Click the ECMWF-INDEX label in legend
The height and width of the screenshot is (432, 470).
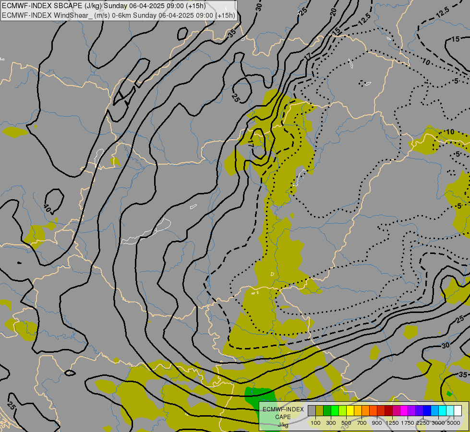[283, 409]
